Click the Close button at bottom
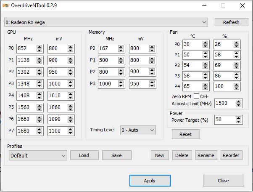The image size is (253, 192). 223,181
